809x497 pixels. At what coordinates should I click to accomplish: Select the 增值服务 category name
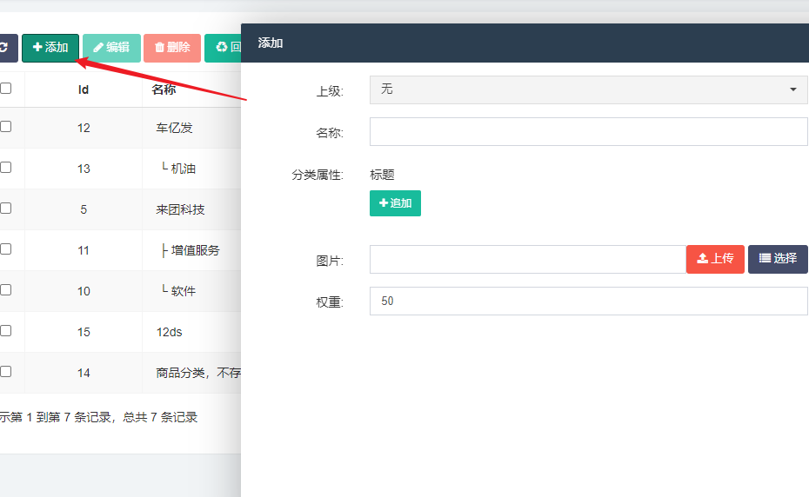pyautogui.click(x=196, y=250)
